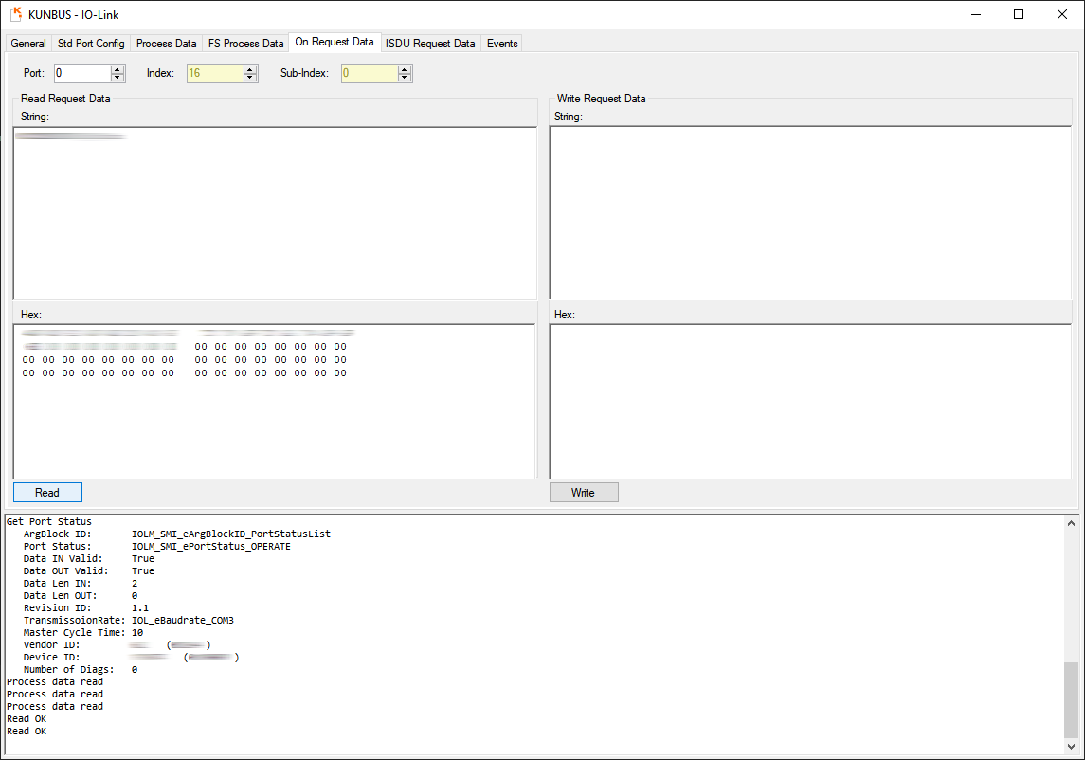Open the ISDU Request Data tab
The width and height of the screenshot is (1085, 760).
point(430,44)
